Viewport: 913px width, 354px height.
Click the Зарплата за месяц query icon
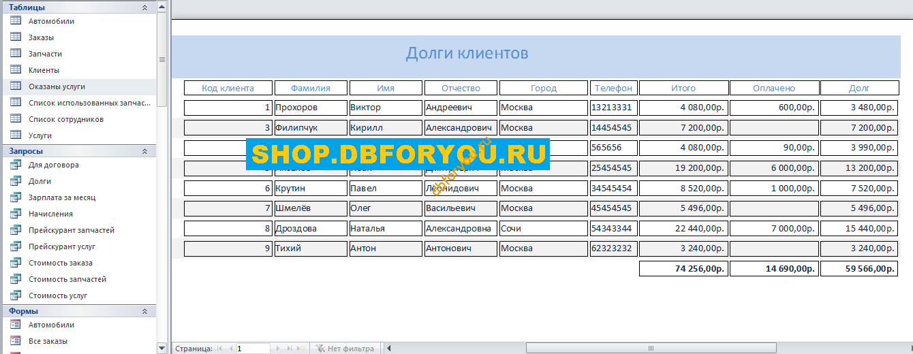pos(16,197)
